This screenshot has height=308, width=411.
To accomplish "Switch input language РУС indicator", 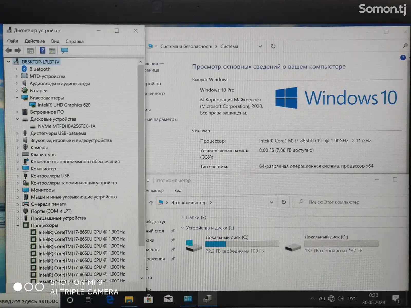I will tap(352, 299).
